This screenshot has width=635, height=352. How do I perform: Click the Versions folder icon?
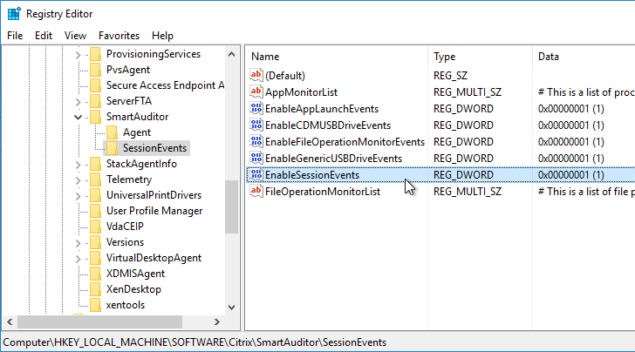pyautogui.click(x=96, y=242)
